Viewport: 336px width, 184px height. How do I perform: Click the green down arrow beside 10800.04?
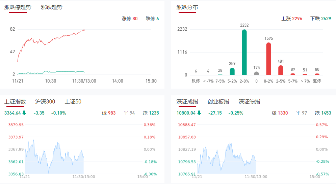[x=199, y=113]
